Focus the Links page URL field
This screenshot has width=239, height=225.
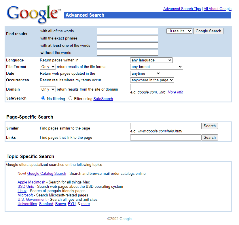point(166,137)
